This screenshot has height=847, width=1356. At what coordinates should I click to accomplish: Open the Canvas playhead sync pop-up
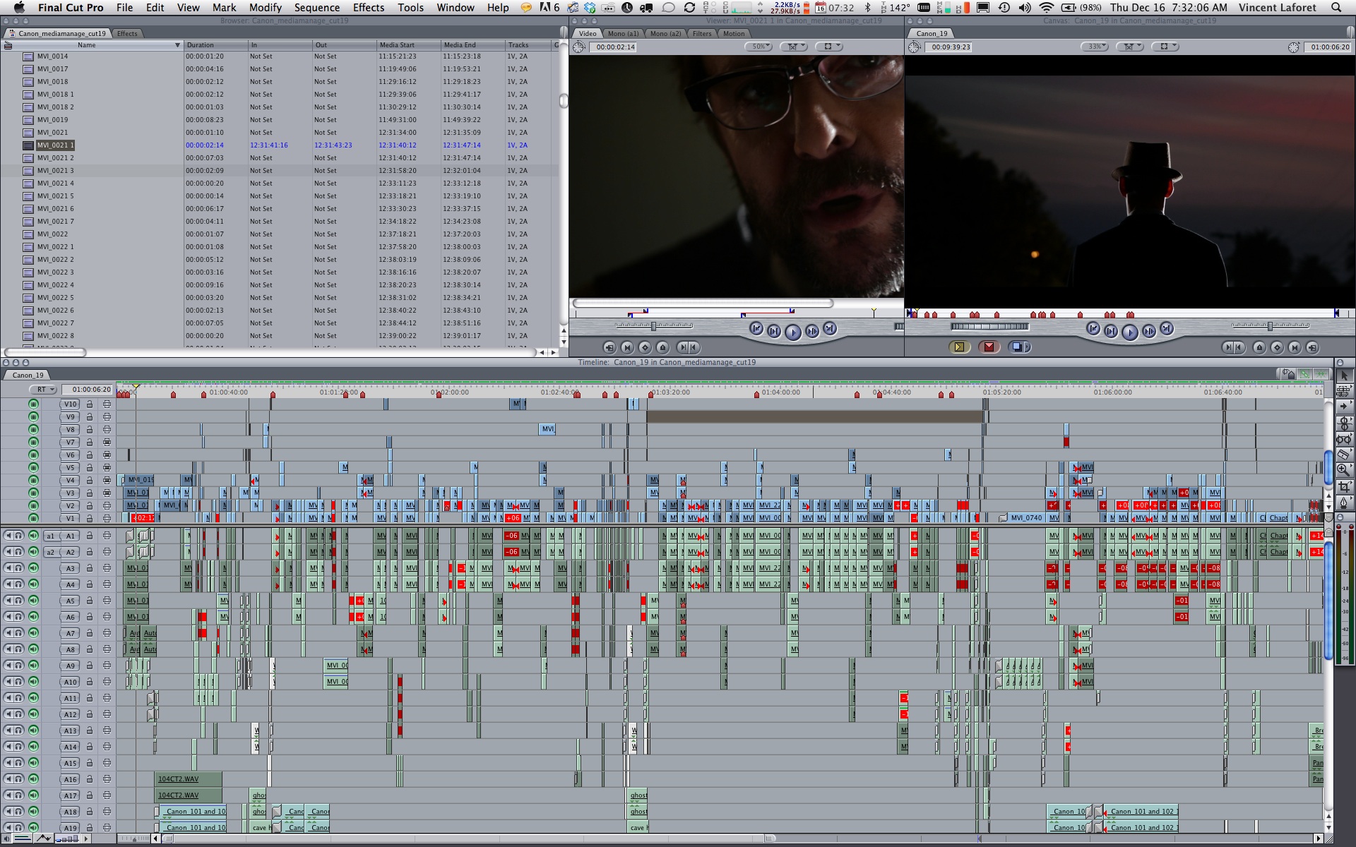click(x=1130, y=47)
